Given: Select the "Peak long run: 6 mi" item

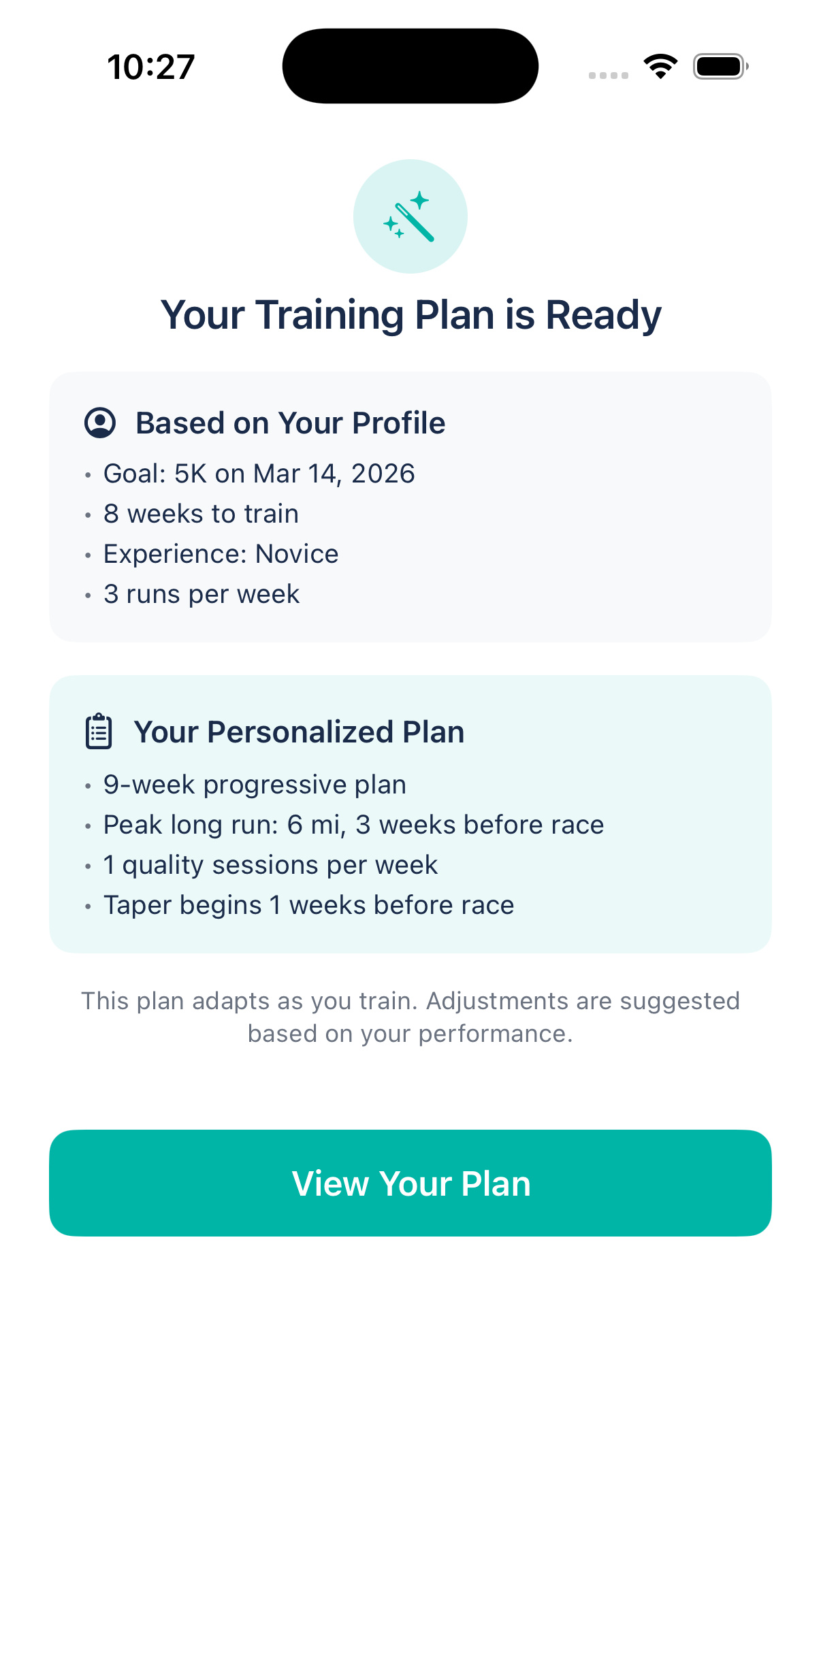Looking at the screenshot, I should 353,825.
